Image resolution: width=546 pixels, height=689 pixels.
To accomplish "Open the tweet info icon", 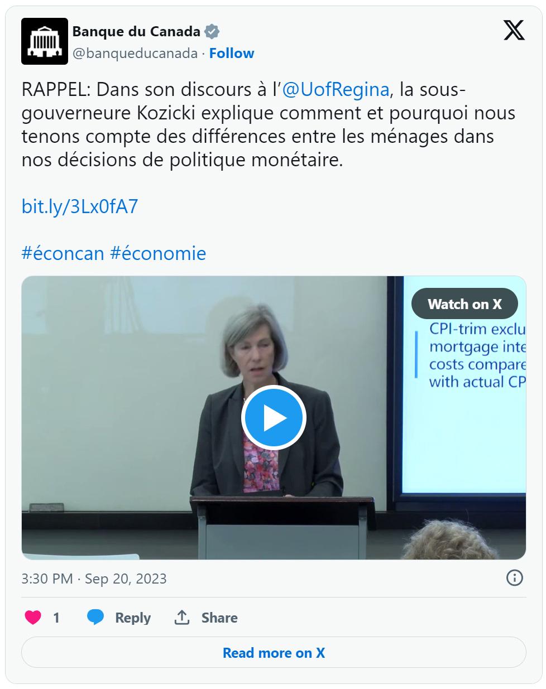I will click(514, 577).
